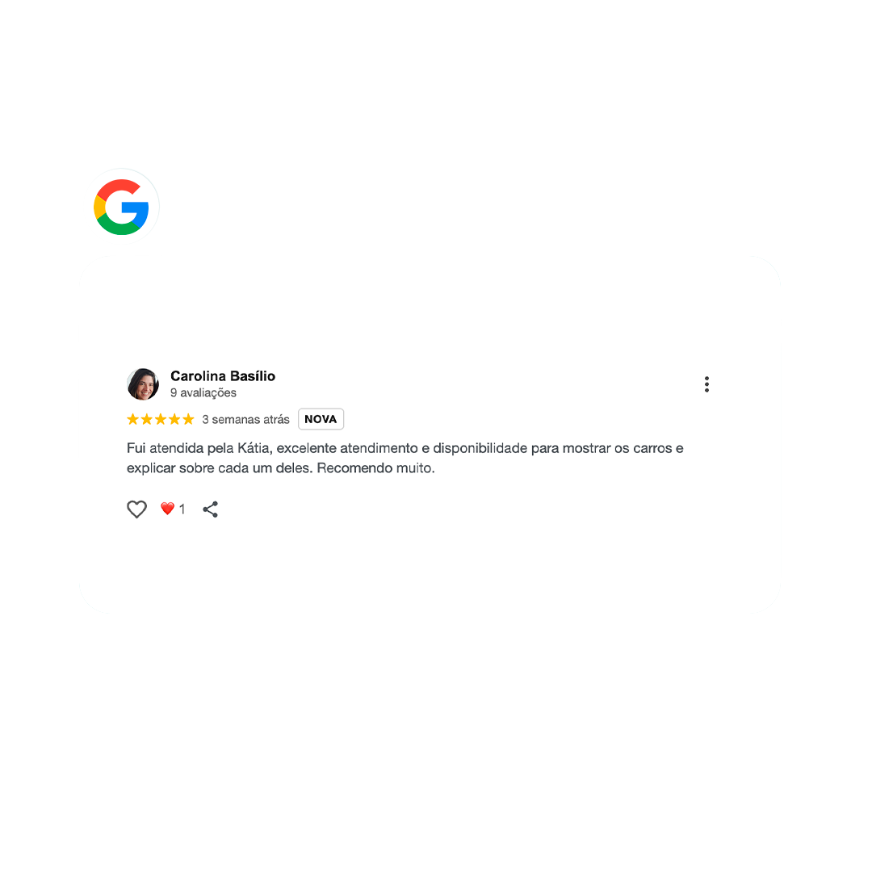This screenshot has height=872, width=872.
Task: Click the reaction count "1"
Action: point(182,509)
